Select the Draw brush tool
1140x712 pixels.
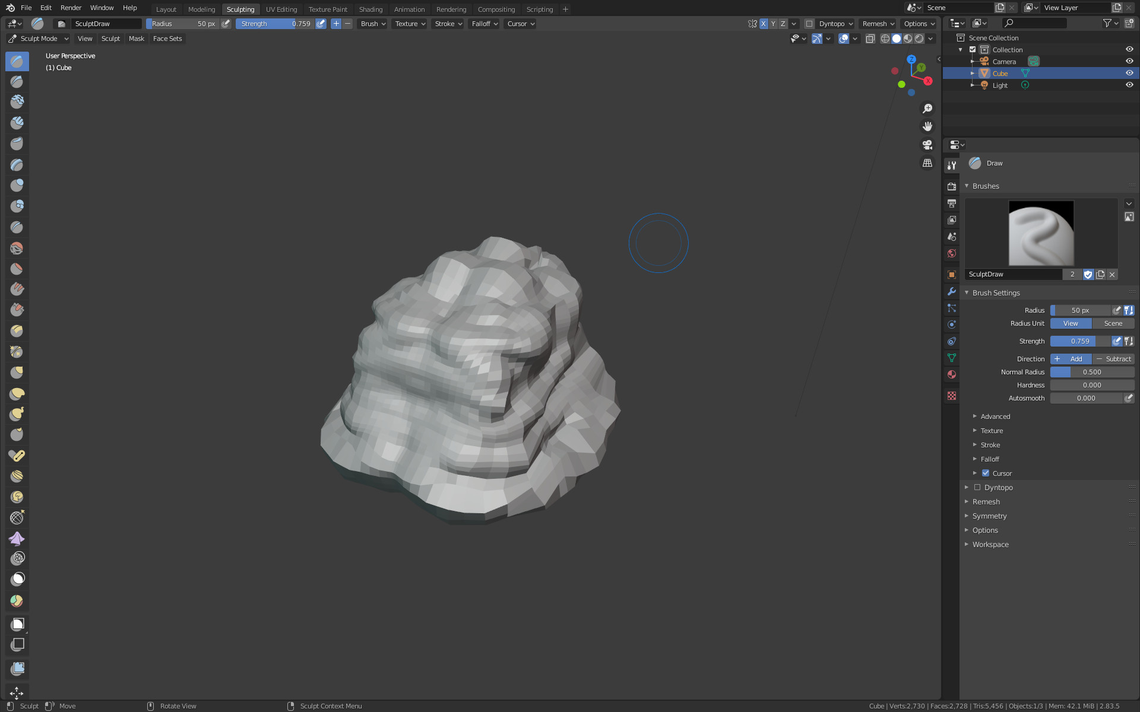tap(17, 62)
